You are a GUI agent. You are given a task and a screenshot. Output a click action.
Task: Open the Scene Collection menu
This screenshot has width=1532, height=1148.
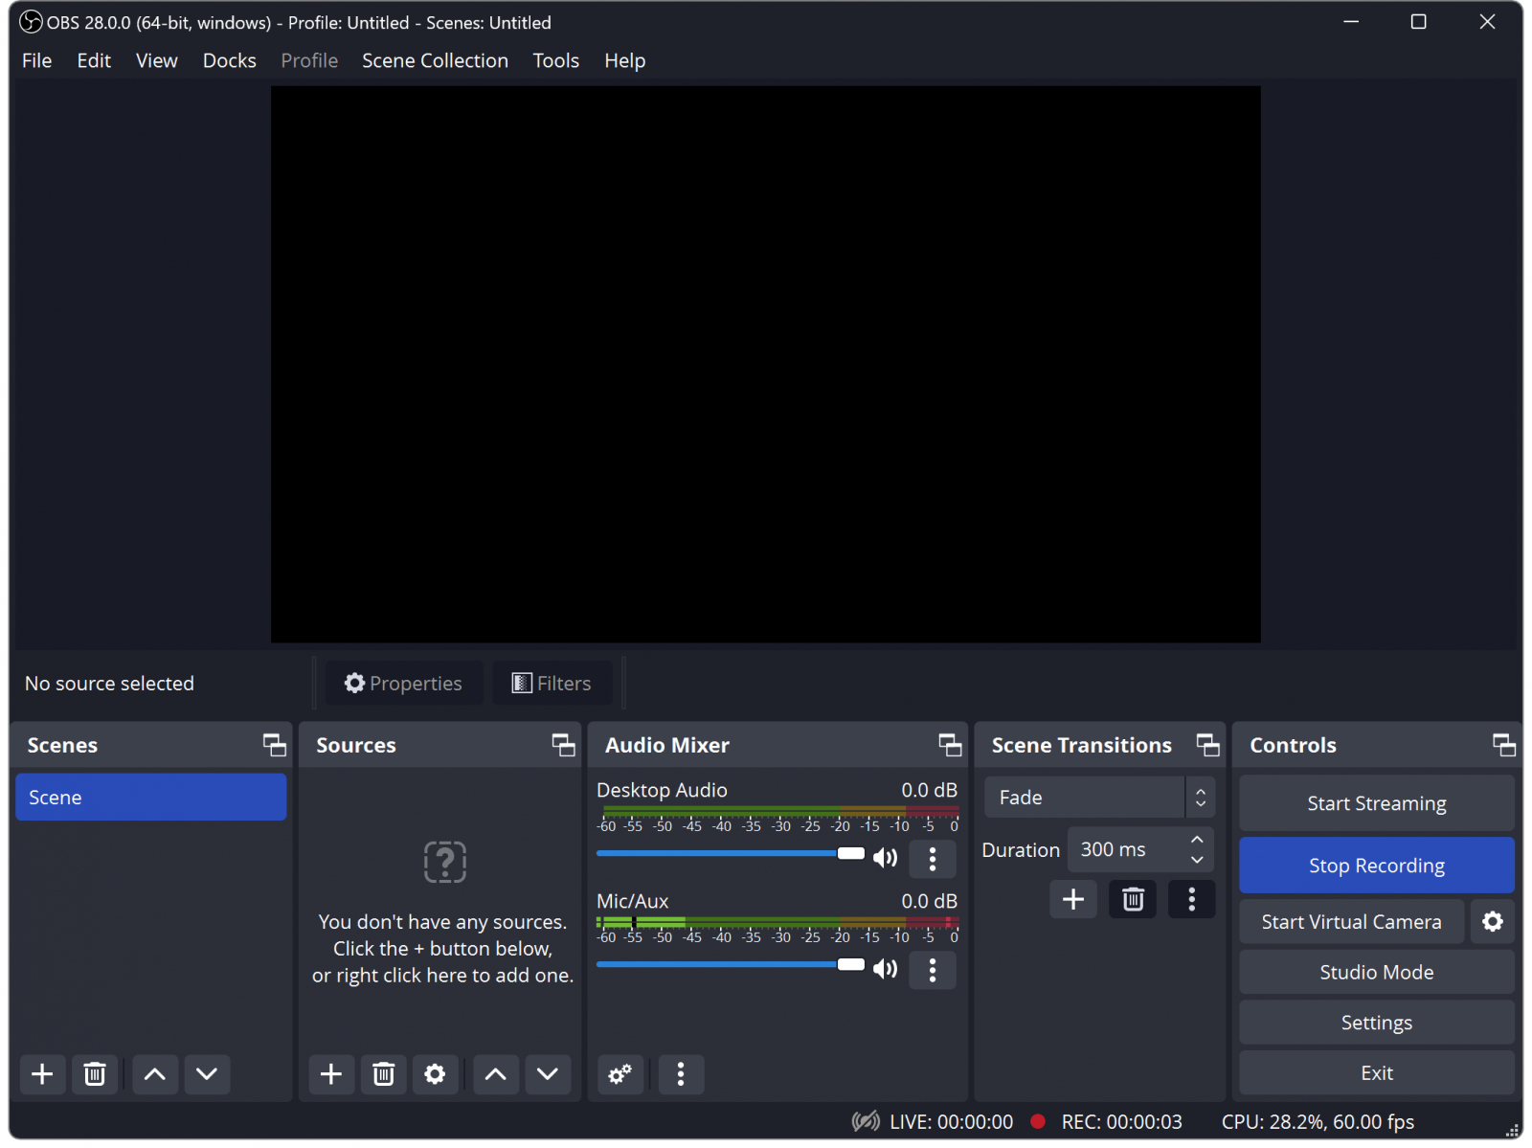pyautogui.click(x=435, y=60)
